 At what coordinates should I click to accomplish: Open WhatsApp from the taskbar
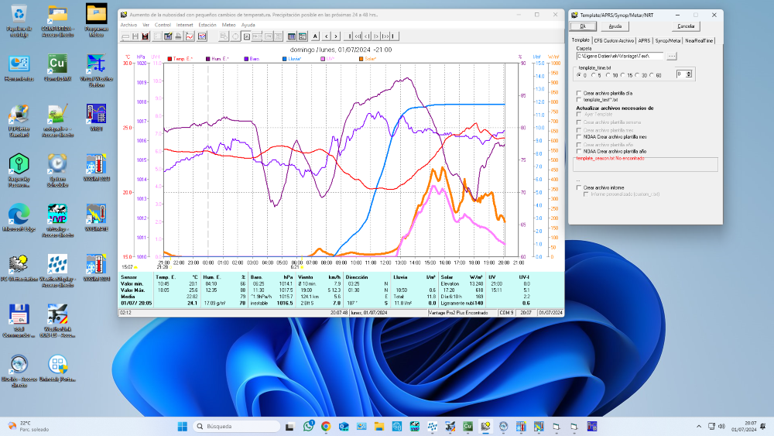(310, 427)
